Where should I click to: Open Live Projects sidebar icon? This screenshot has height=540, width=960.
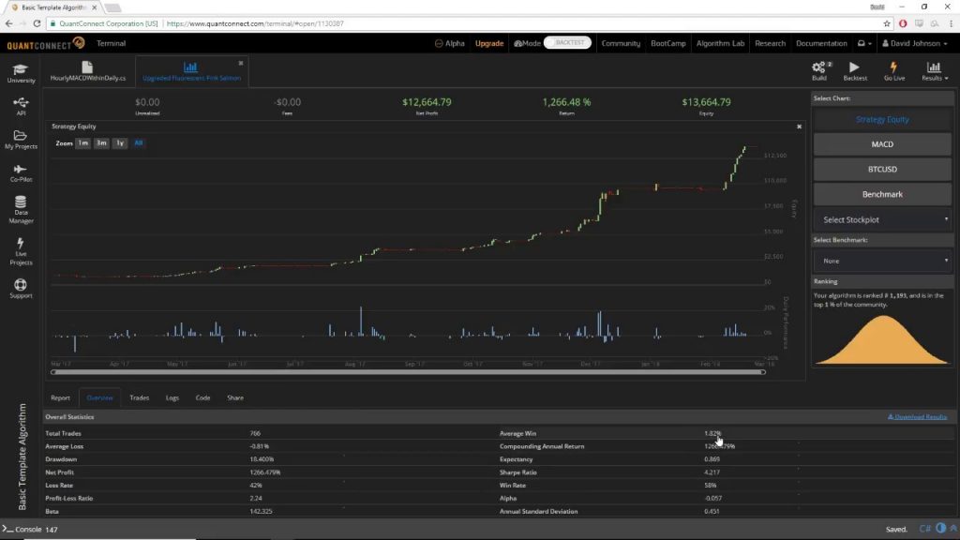21,251
